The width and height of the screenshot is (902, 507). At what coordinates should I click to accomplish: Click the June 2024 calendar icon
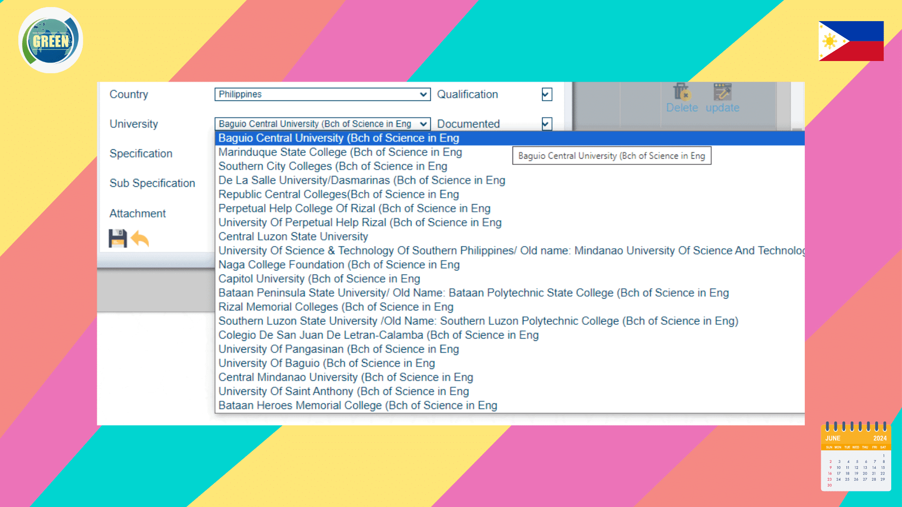(x=855, y=457)
